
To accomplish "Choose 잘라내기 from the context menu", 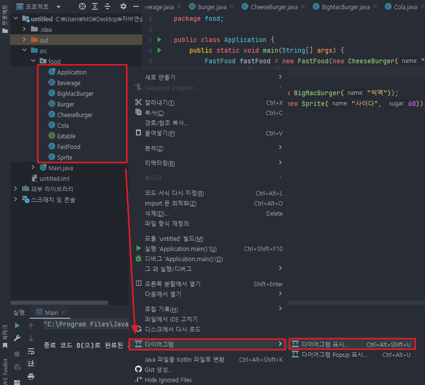I will tap(208, 103).
